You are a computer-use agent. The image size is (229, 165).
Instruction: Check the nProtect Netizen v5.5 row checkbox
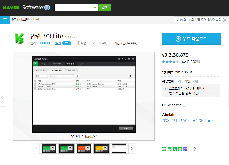(35, 84)
